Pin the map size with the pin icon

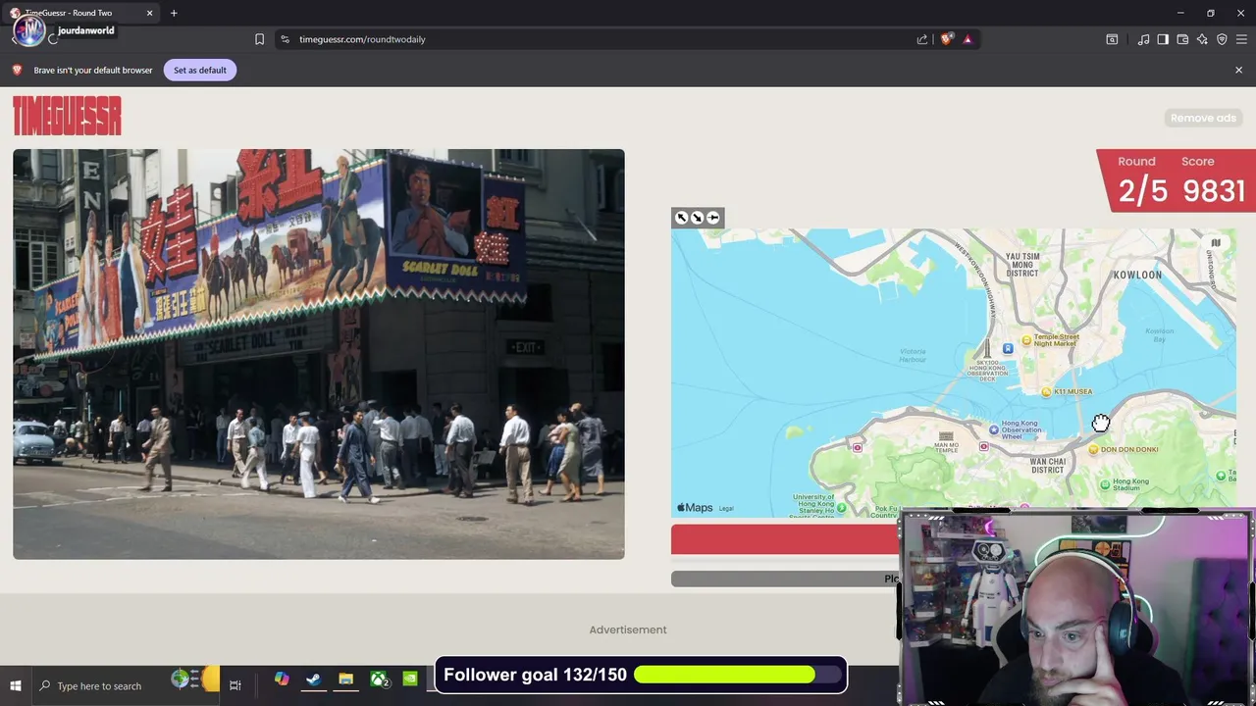click(713, 218)
